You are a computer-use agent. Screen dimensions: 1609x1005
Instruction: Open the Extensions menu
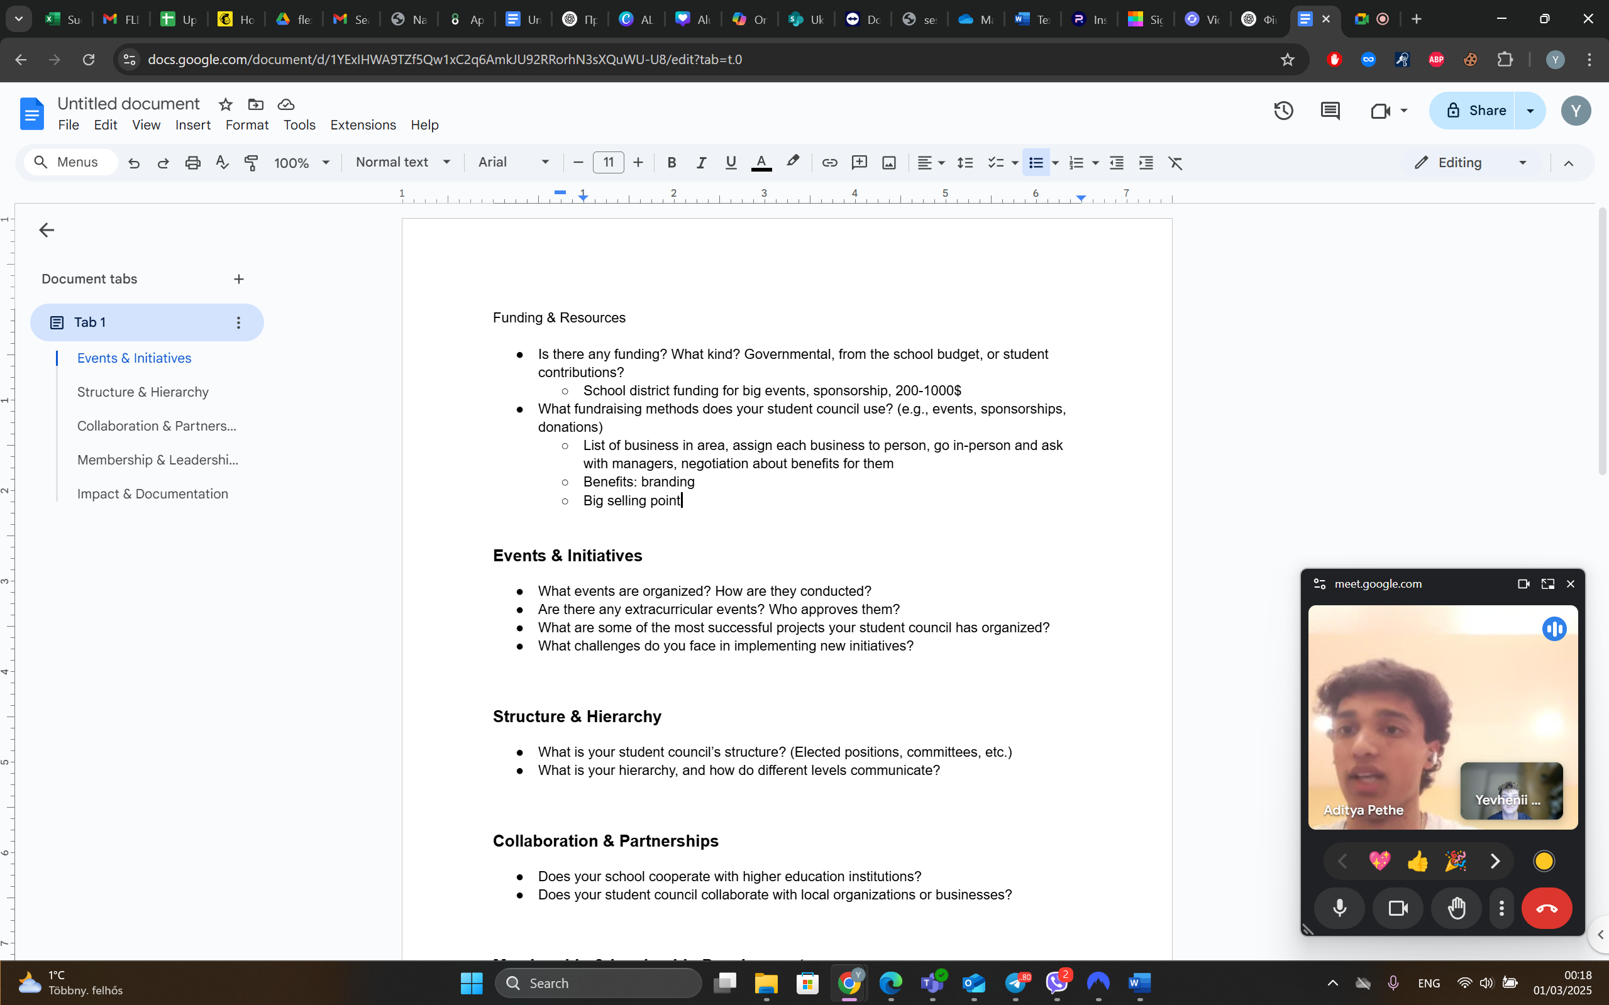(363, 125)
